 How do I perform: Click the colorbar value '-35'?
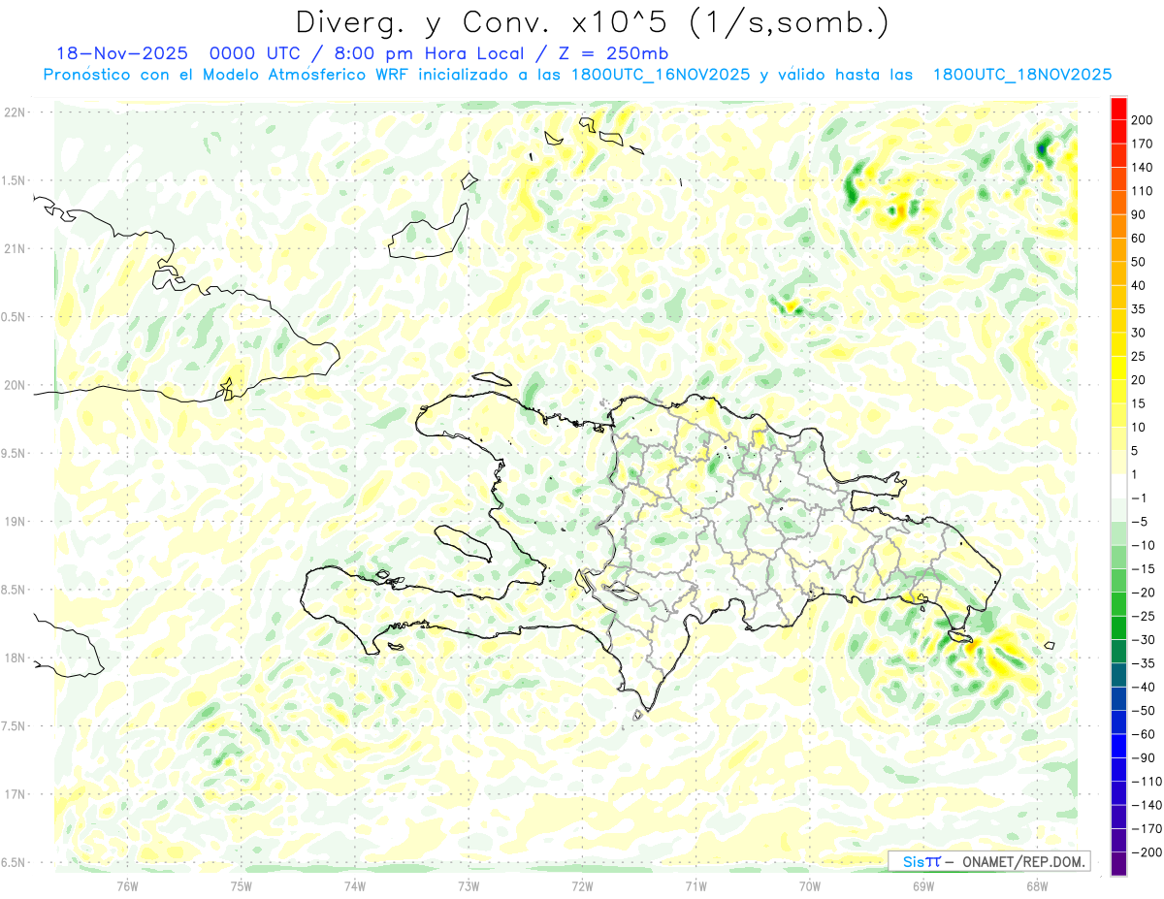pyautogui.click(x=1143, y=663)
